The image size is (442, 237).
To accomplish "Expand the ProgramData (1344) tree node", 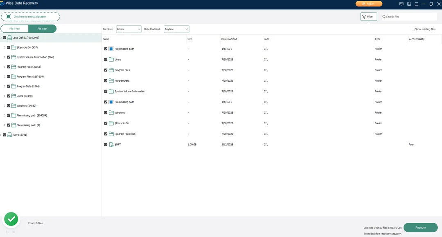I will tap(5, 86).
